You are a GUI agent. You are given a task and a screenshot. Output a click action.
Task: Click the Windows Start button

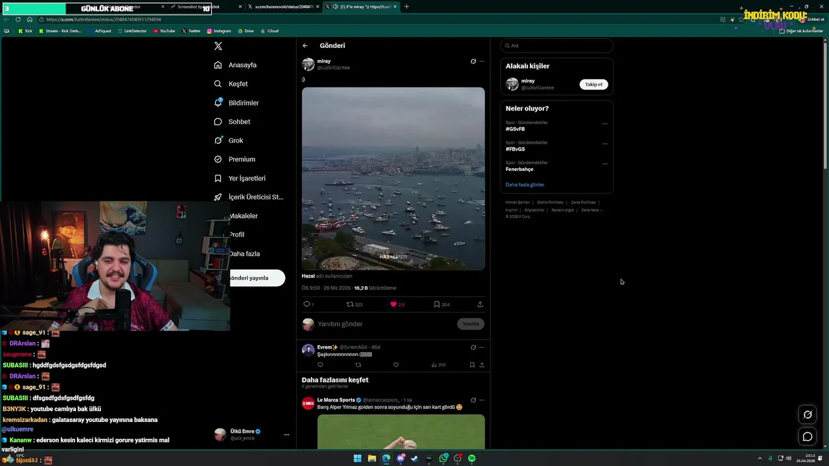(x=358, y=458)
